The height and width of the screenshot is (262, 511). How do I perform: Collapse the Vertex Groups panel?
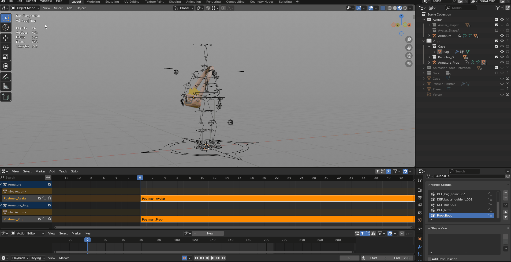pos(429,185)
